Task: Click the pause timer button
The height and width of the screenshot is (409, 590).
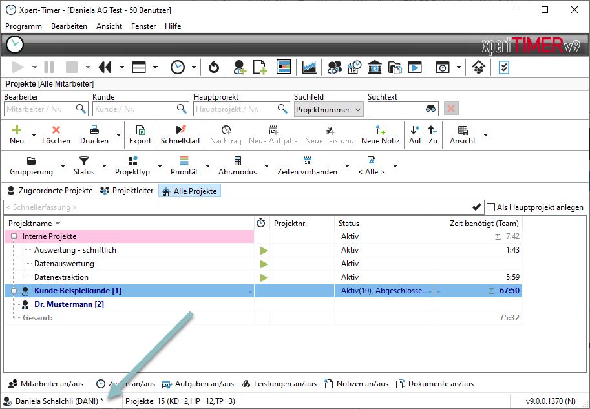Action: click(x=49, y=67)
